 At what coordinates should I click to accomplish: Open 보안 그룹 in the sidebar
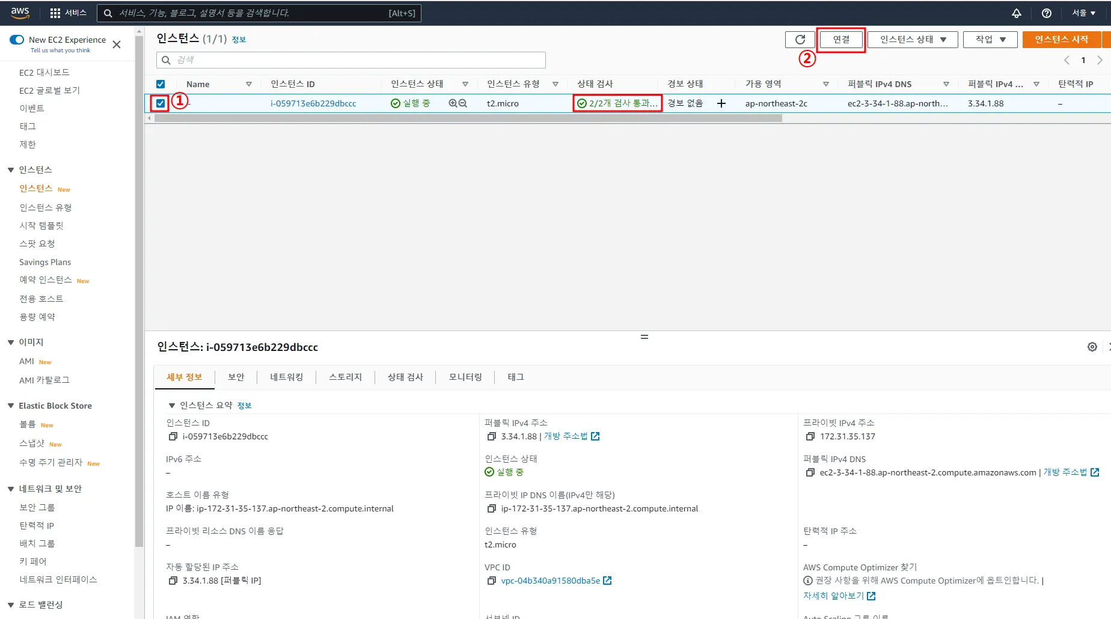(37, 507)
